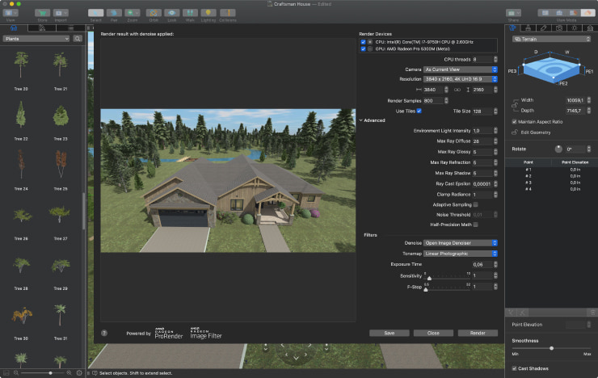Image resolution: width=598 pixels, height=378 pixels.
Task: Collapse the Advanced section
Action: click(x=360, y=120)
